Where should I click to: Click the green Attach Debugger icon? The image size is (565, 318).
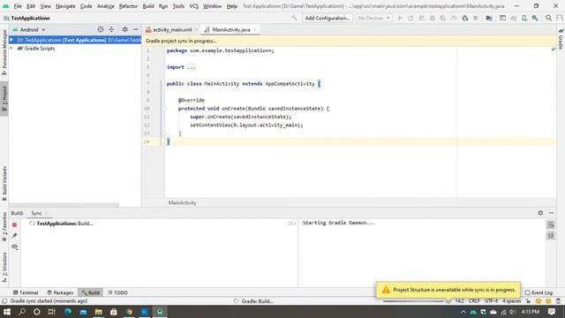pyautogui.click(x=465, y=18)
